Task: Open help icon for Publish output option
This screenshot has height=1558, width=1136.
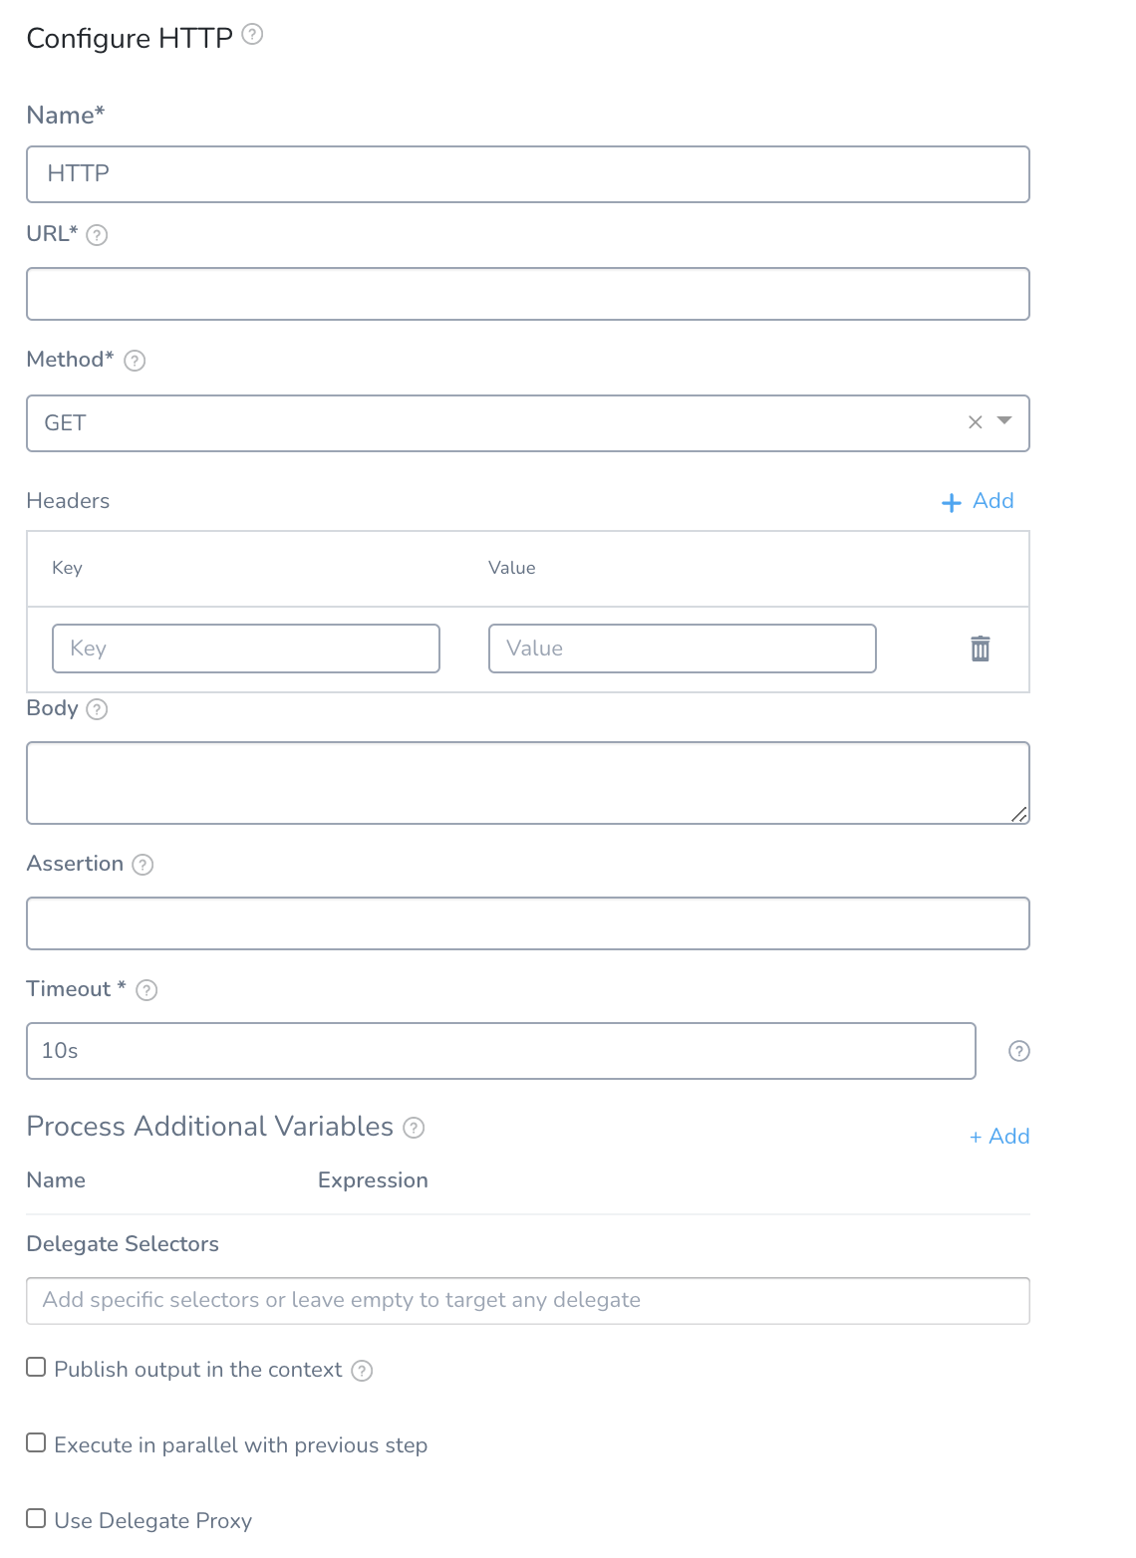Action: 363,1371
